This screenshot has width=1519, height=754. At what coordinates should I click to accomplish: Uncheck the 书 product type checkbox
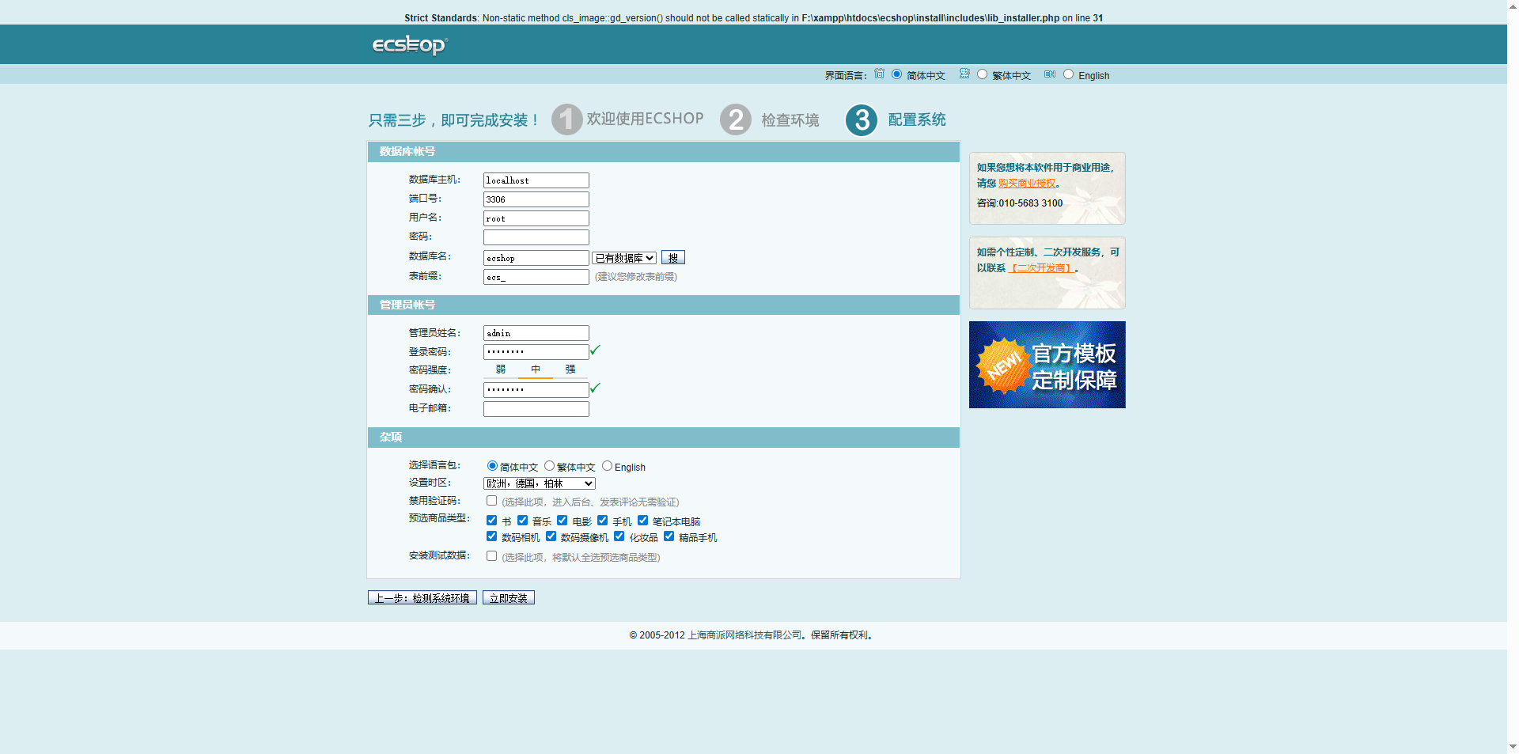pos(491,521)
